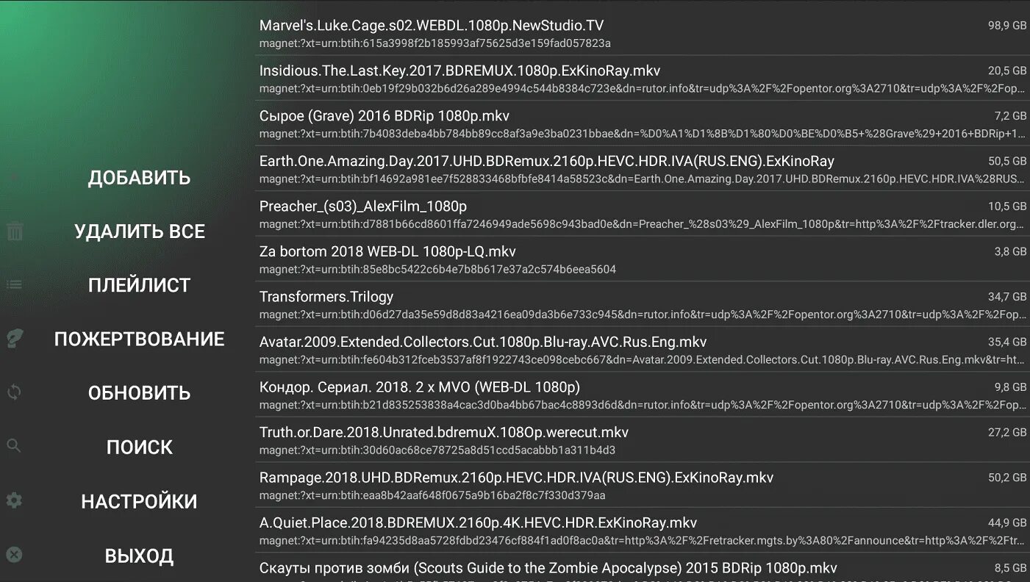This screenshot has height=582, width=1030.
Task: Open ПОИСК menu item
Action: [139, 447]
